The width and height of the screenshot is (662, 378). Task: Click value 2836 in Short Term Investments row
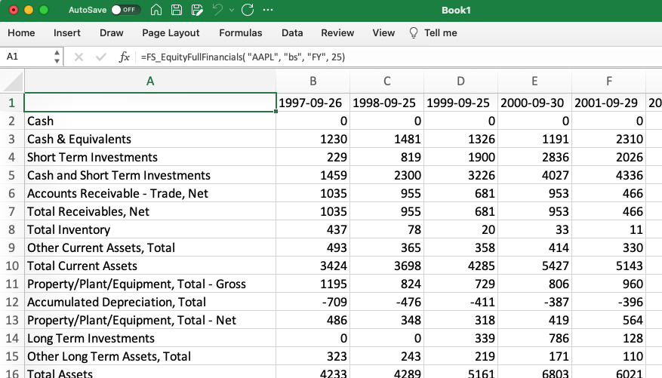pyautogui.click(x=534, y=158)
